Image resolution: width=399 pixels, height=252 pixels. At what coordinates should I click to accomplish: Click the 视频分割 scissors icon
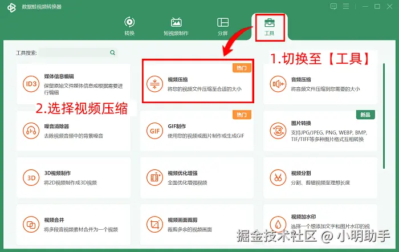click(x=278, y=178)
